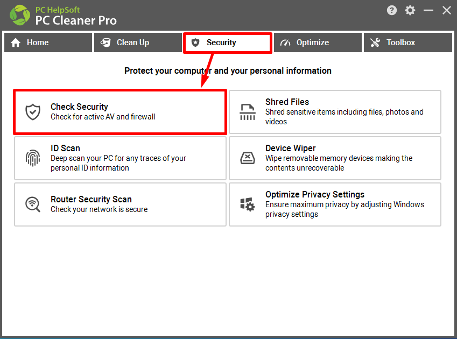Open Device Wiper for removable memory

(x=335, y=158)
